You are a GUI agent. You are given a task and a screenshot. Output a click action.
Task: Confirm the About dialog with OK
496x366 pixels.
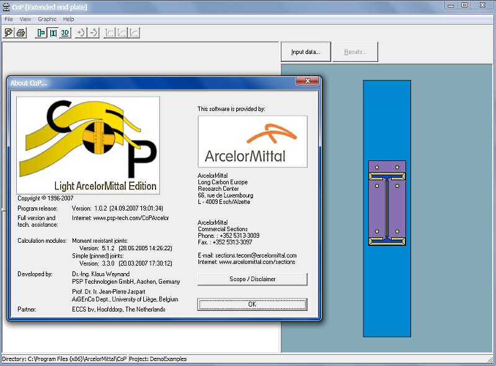[x=252, y=304]
